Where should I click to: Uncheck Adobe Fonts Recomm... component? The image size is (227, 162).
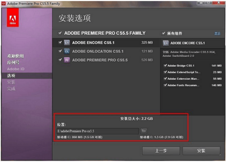point(165,85)
